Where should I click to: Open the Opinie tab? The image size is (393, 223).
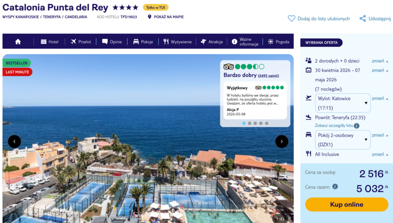pyautogui.click(x=112, y=42)
